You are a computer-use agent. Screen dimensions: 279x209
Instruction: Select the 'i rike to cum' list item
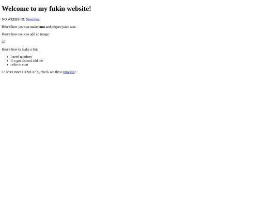[x=19, y=65]
